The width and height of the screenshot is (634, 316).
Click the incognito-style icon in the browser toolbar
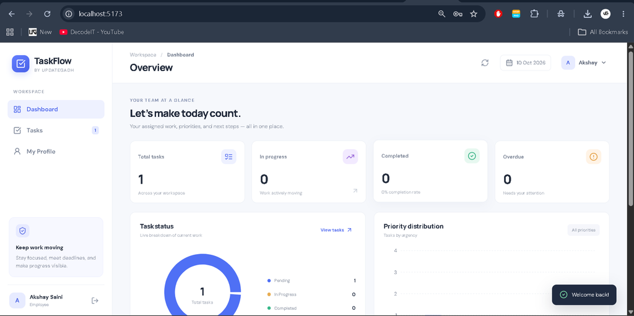[560, 14]
